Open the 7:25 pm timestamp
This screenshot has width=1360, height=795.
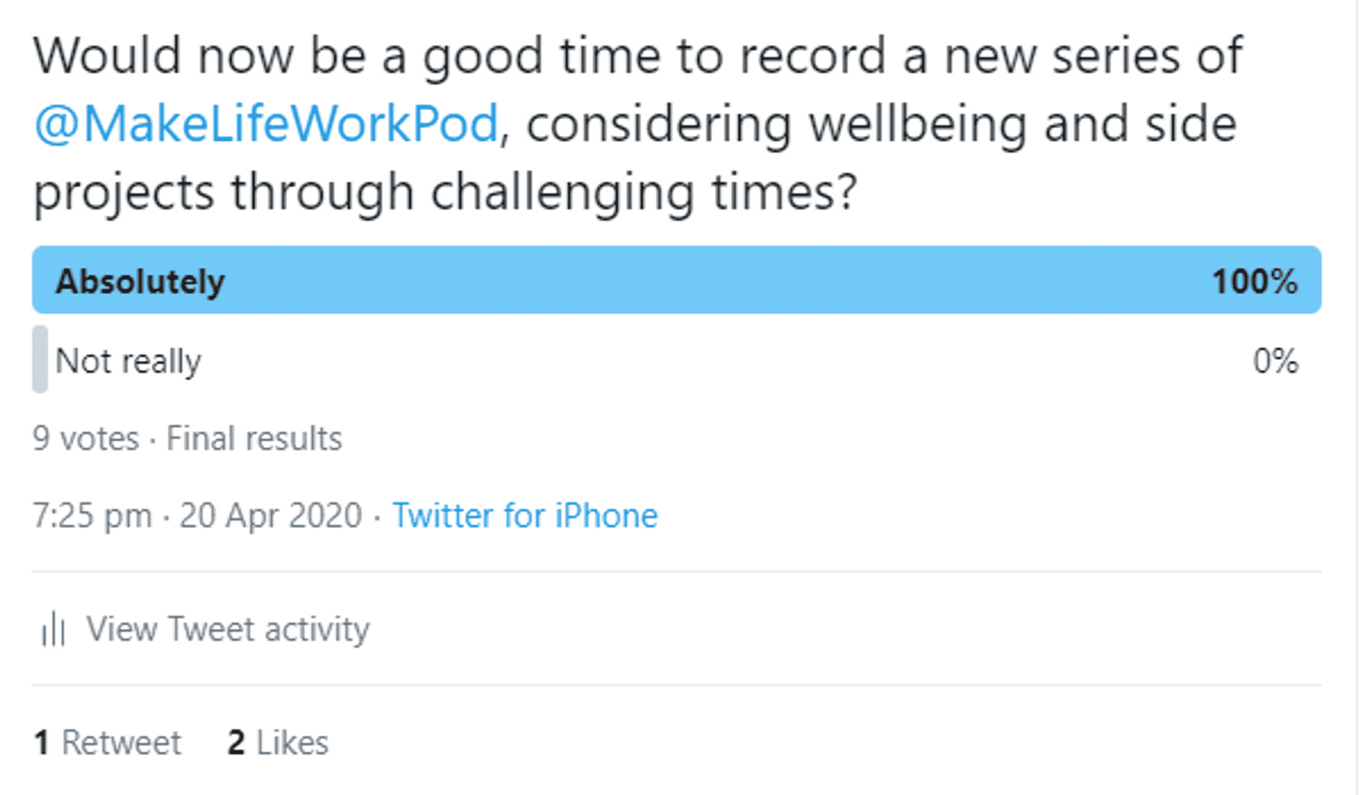click(92, 515)
